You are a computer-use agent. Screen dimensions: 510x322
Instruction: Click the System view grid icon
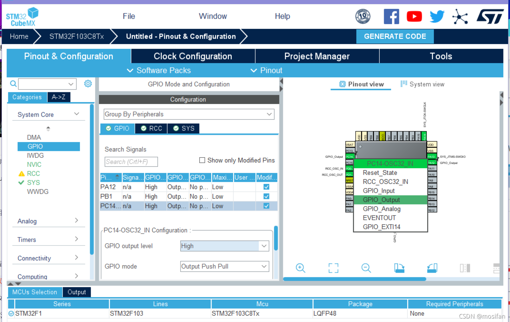[x=404, y=84]
